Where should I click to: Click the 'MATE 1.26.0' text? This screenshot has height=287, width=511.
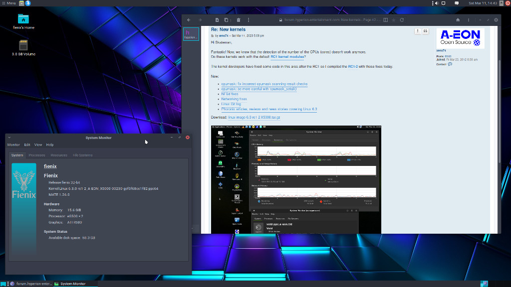tap(59, 195)
